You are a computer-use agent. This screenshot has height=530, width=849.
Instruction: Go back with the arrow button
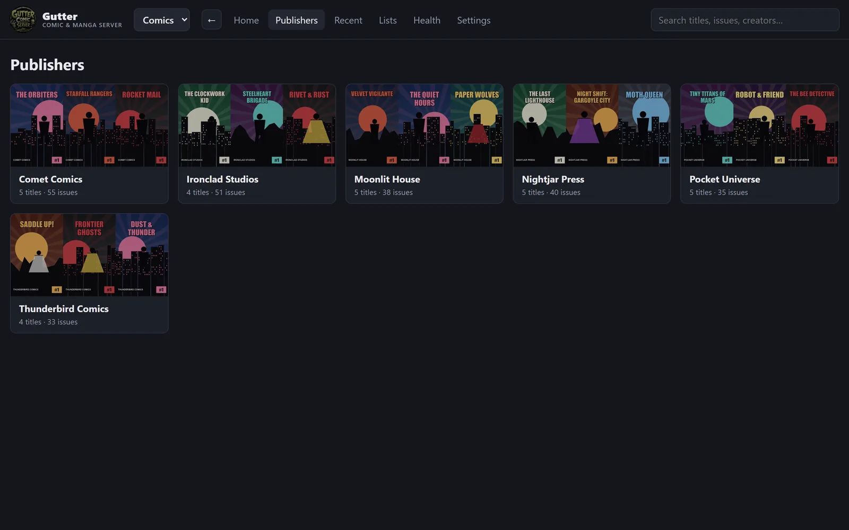(211, 20)
